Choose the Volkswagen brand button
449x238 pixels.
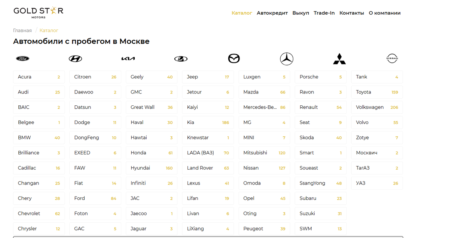coord(377,107)
